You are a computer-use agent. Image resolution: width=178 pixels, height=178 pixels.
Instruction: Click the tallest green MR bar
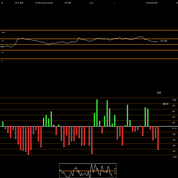(97, 113)
